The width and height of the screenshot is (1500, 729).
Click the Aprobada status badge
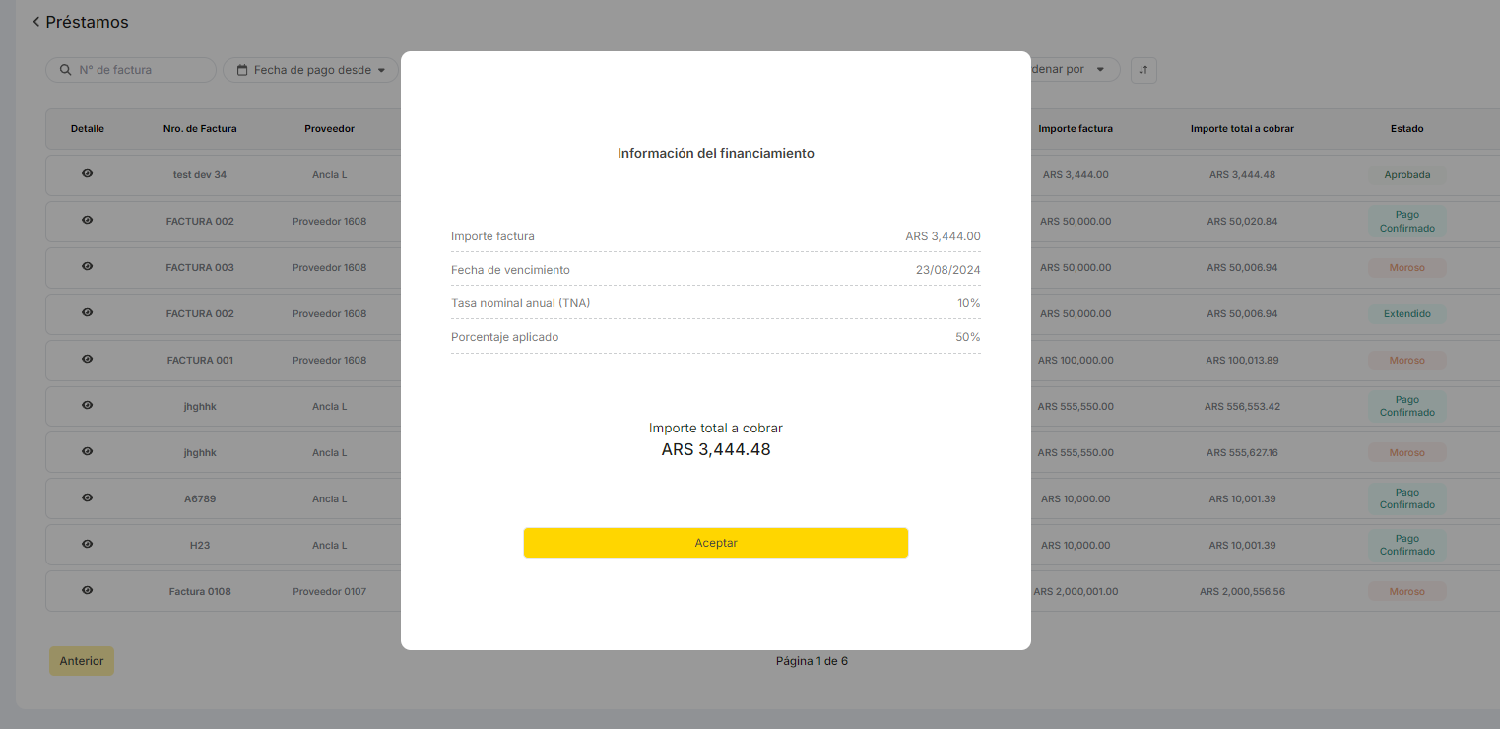(1406, 174)
